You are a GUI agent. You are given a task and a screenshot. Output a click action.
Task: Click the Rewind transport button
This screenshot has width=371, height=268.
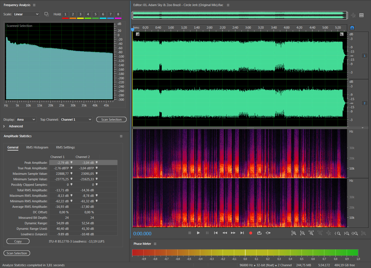(x=225, y=233)
